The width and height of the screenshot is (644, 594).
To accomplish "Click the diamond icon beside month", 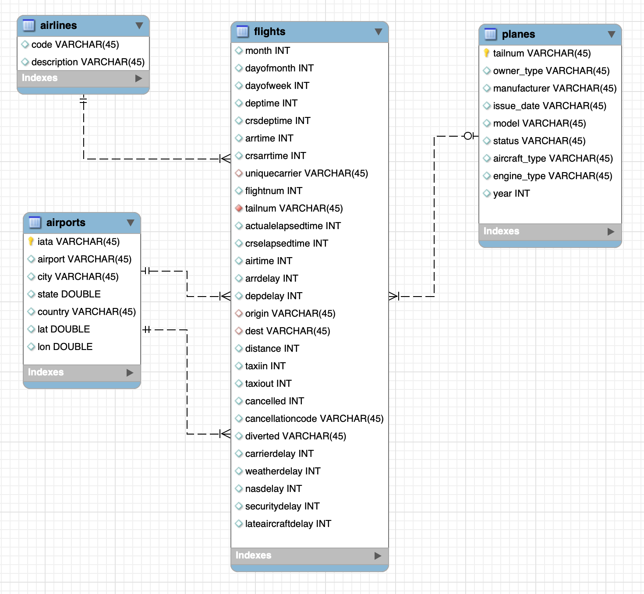I will tap(239, 50).
